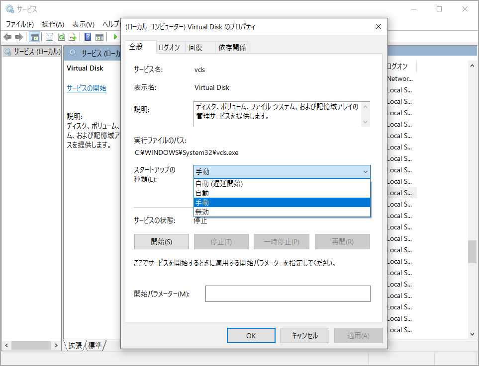Click the services list vertical scrollbar thumb
Image resolution: width=479 pixels, height=366 pixels.
point(472,252)
